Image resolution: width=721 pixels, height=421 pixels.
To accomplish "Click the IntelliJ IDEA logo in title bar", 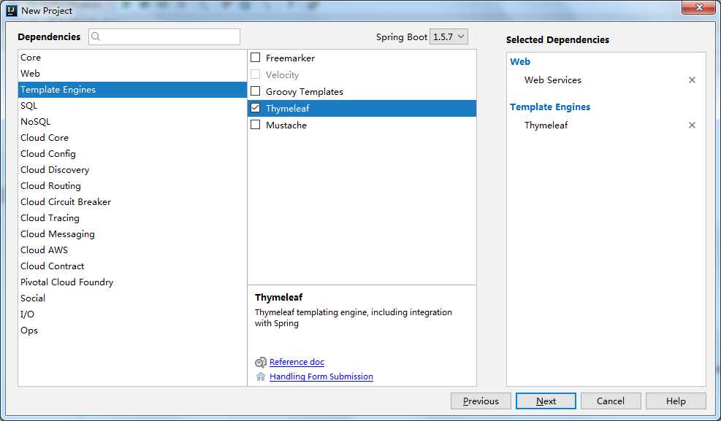I will coord(12,10).
